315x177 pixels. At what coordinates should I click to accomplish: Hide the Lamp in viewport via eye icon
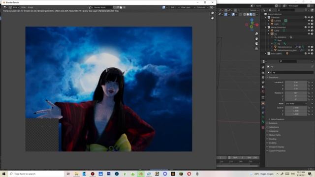(x=309, y=30)
